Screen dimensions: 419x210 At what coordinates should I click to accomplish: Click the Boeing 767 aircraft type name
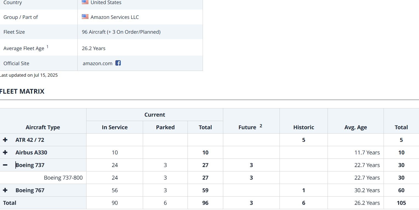click(x=30, y=190)
